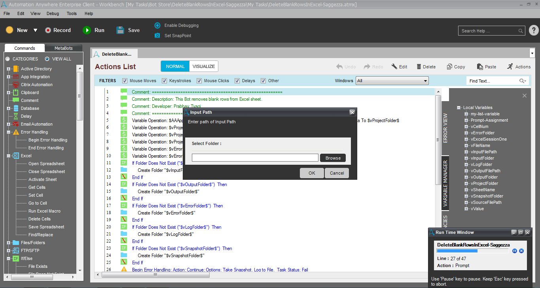This screenshot has width=540, height=288.
Task: Click the New task sun icon
Action: pos(10,30)
